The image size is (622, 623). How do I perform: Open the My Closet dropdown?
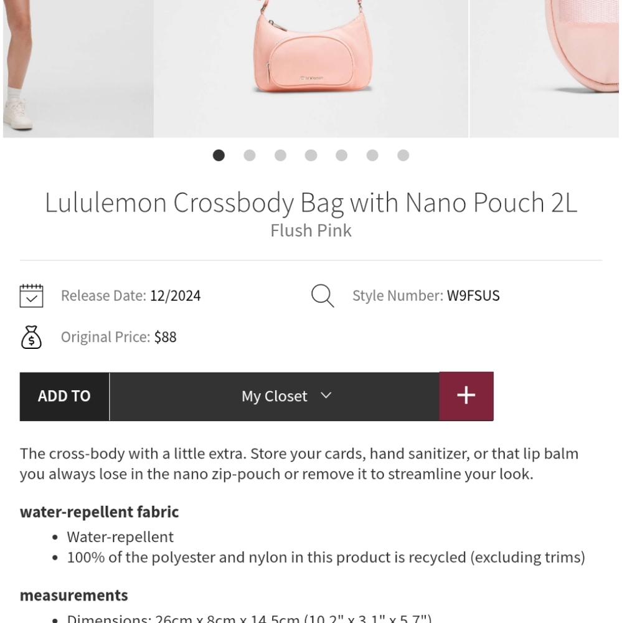pyautogui.click(x=275, y=396)
